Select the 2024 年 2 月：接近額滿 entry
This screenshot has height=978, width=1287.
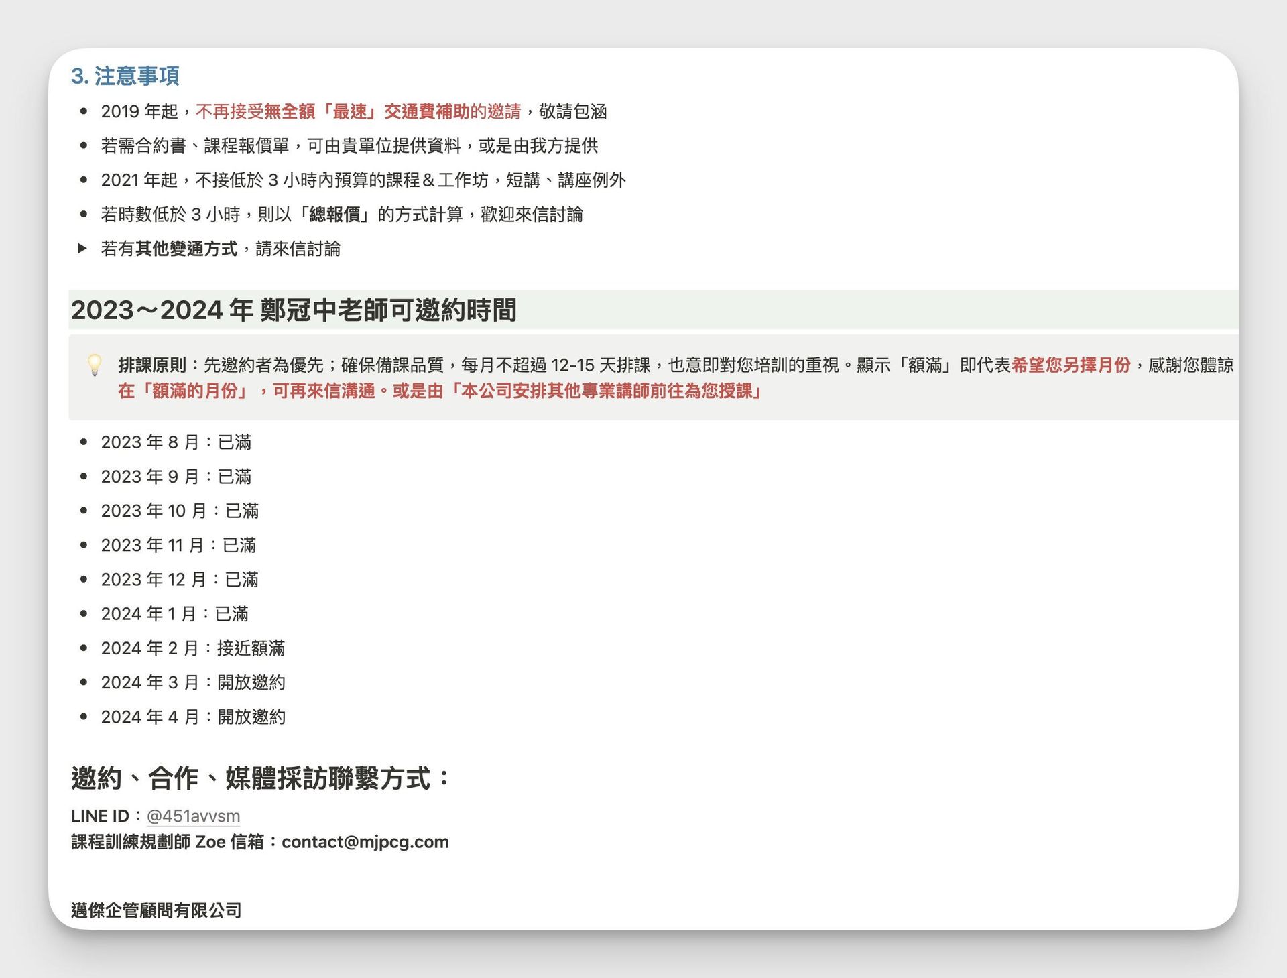[192, 648]
